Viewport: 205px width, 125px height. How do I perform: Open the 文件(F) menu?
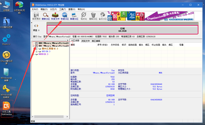coord(35,9)
